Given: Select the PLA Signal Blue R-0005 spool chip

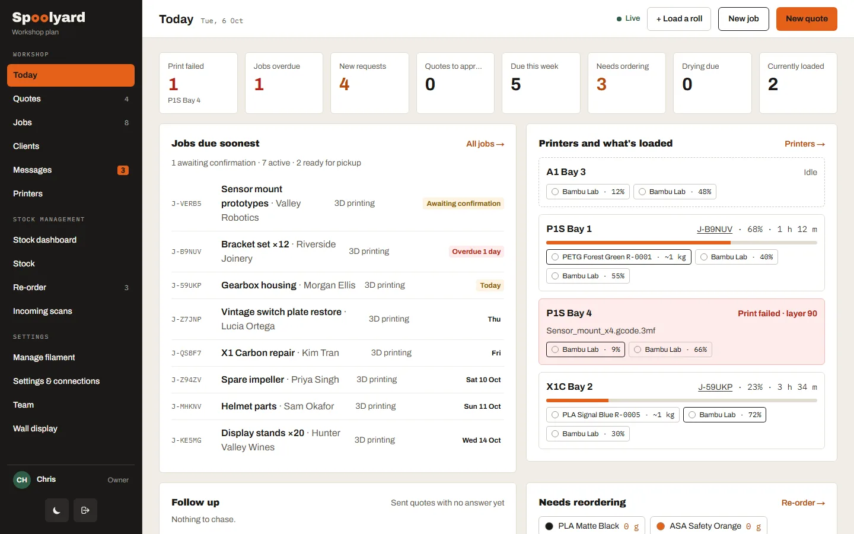Looking at the screenshot, I should click(x=613, y=415).
